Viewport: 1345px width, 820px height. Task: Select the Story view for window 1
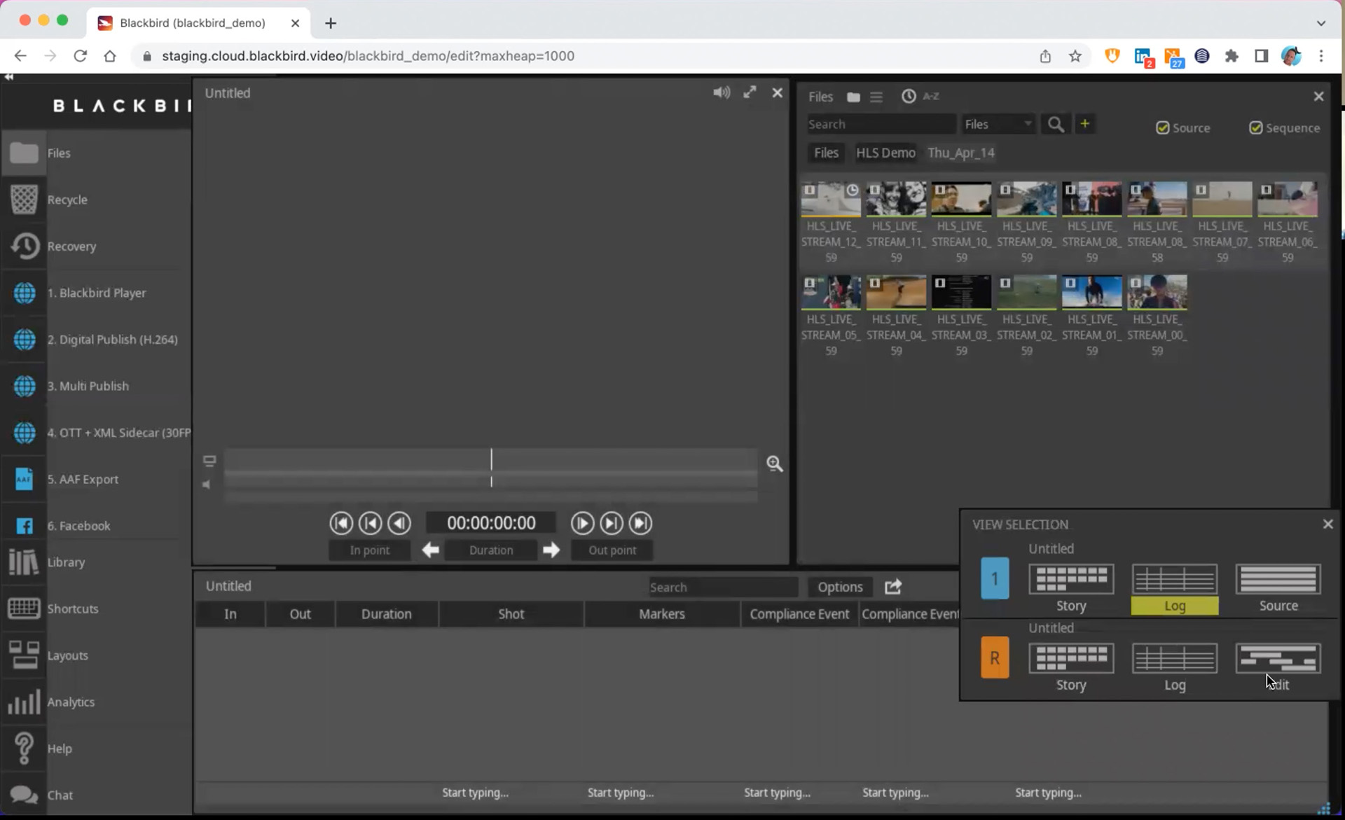click(x=1070, y=580)
